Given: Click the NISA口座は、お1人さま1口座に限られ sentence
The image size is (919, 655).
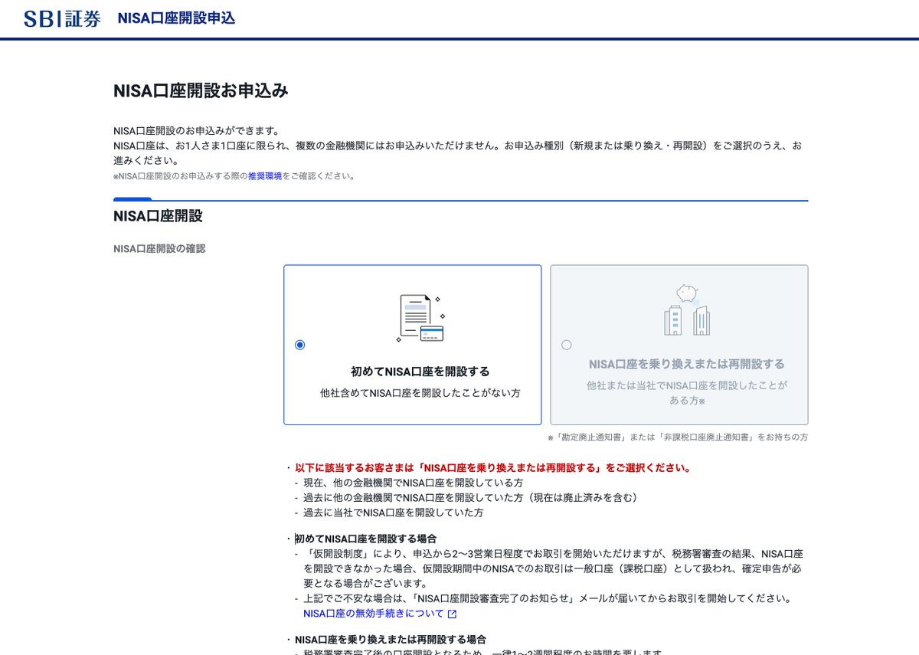Looking at the screenshot, I should coord(457,153).
